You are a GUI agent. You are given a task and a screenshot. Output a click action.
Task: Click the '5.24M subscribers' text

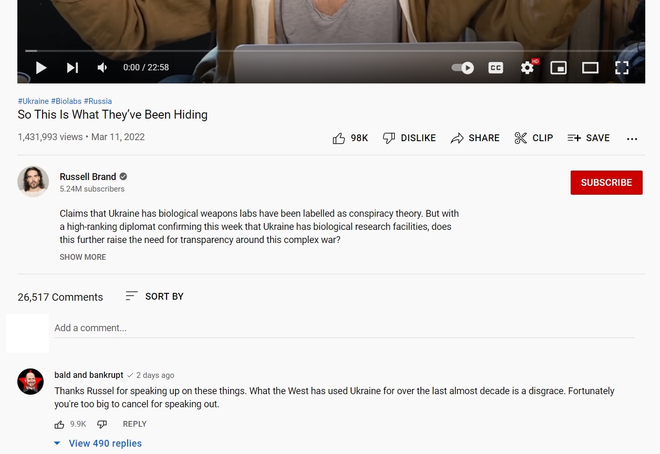coord(92,189)
